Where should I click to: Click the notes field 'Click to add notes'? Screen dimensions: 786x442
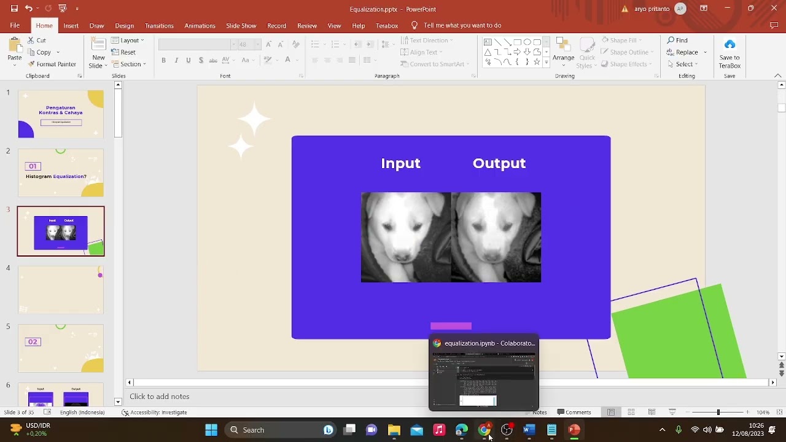point(159,397)
